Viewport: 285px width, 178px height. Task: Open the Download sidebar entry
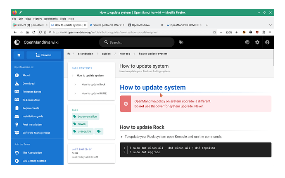tap(28, 83)
